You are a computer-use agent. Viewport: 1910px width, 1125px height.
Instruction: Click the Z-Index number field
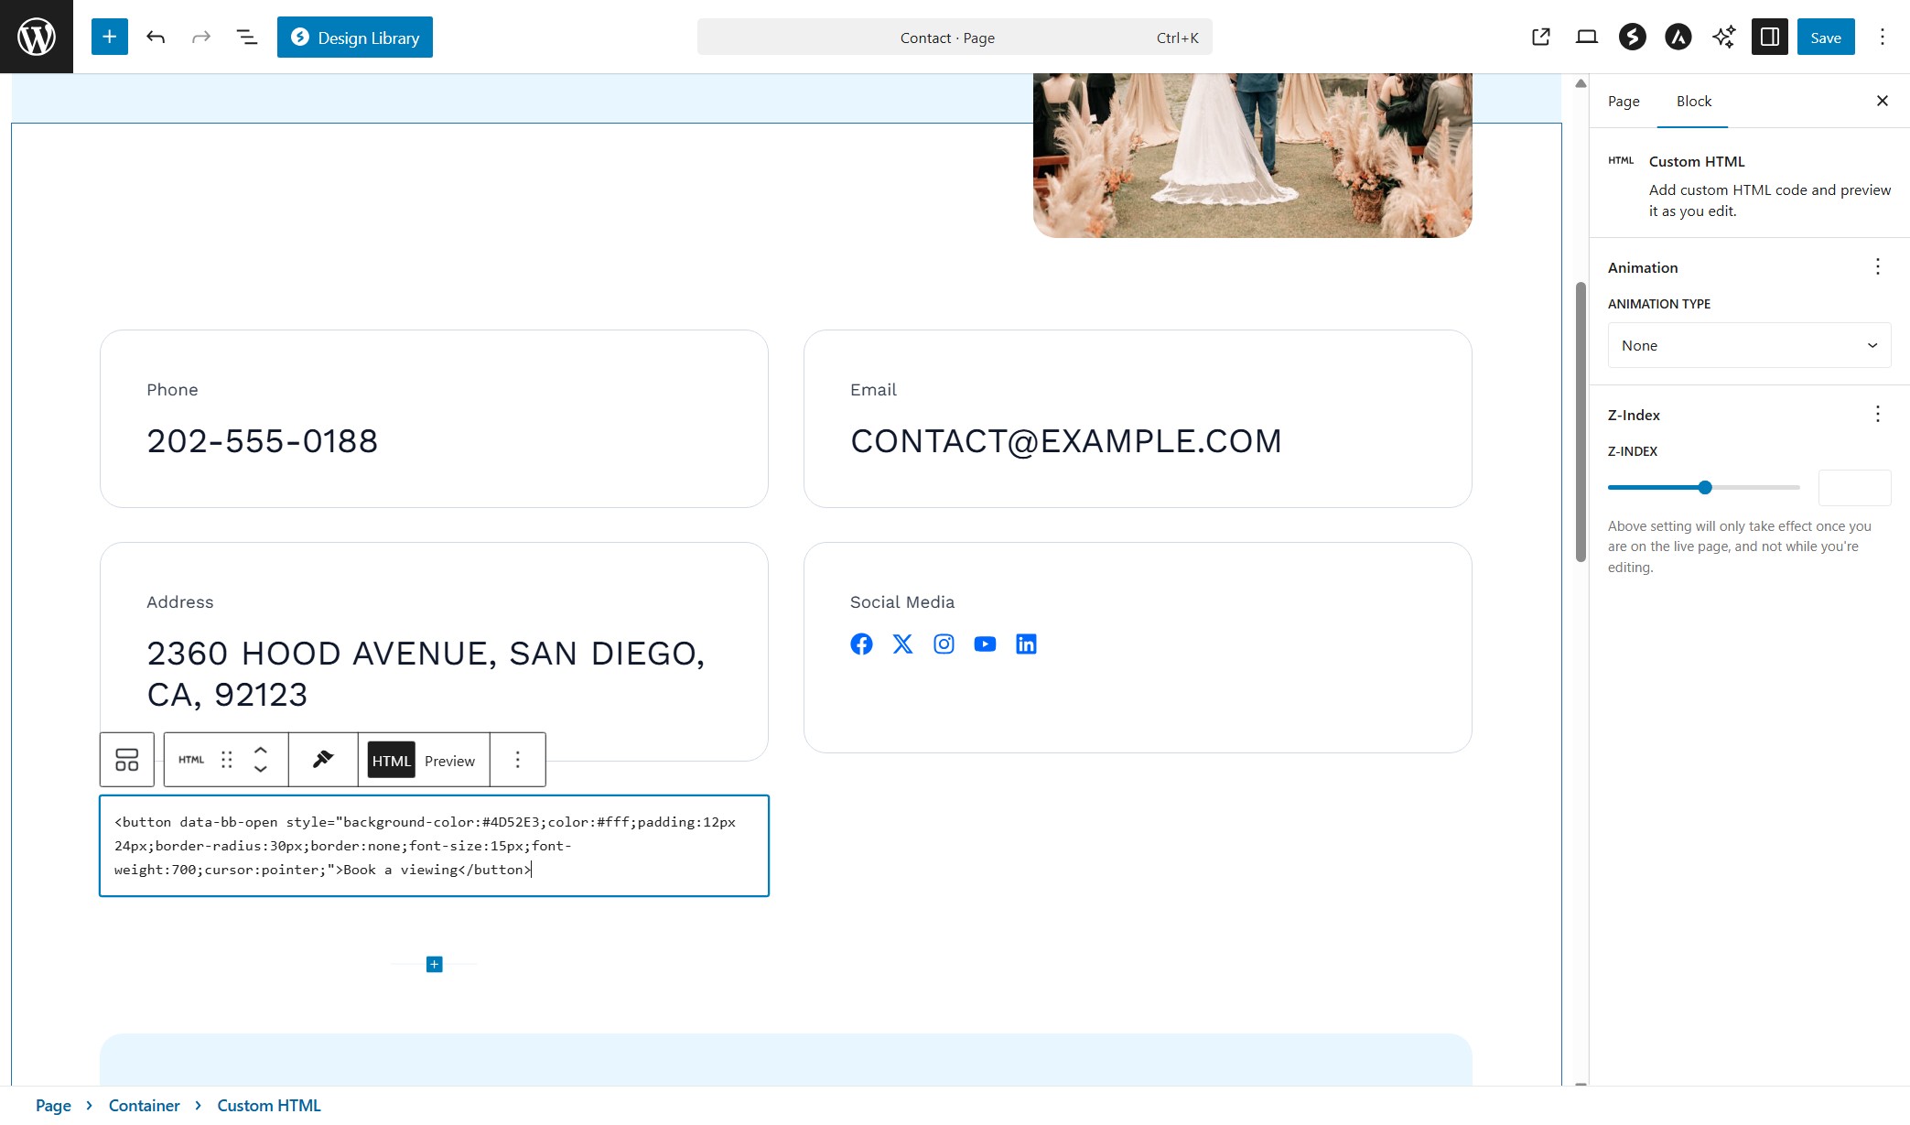coord(1854,488)
